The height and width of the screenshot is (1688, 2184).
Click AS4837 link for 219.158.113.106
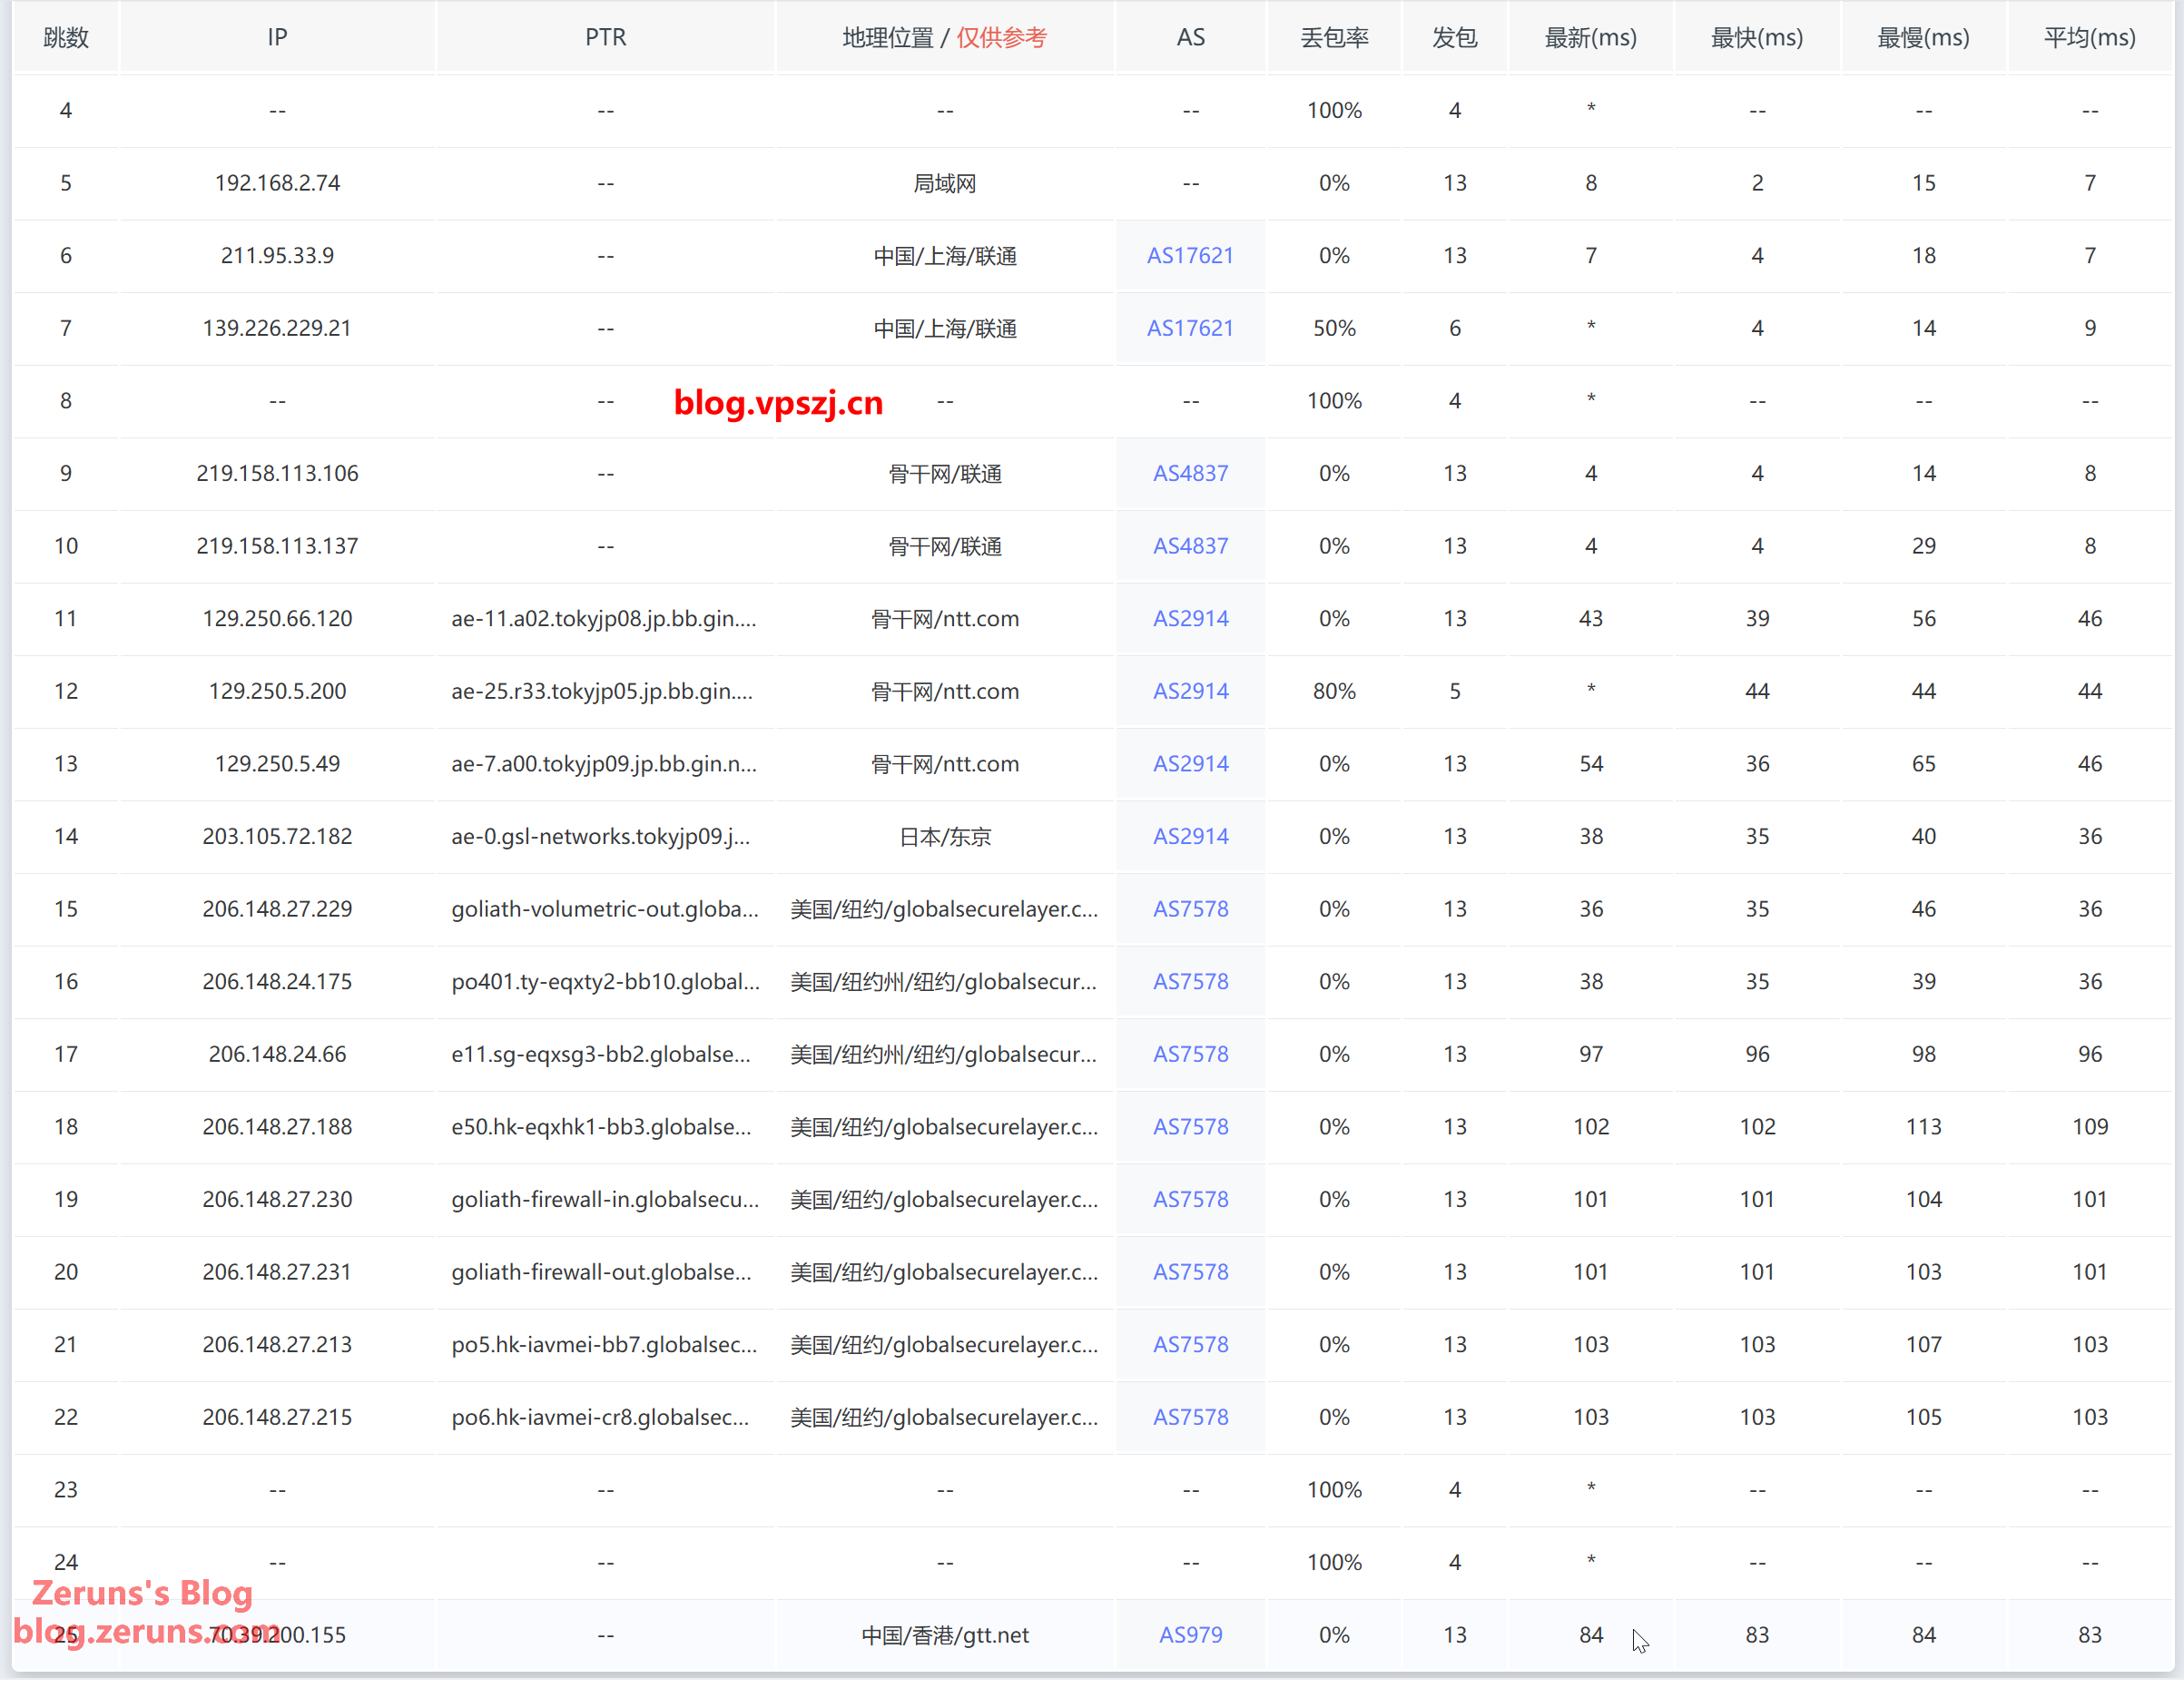tap(1190, 473)
